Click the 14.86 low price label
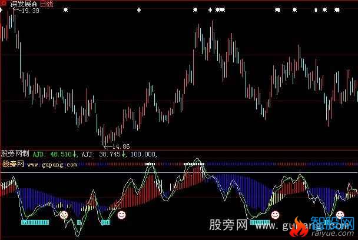The image size is (358, 240). coord(121,146)
